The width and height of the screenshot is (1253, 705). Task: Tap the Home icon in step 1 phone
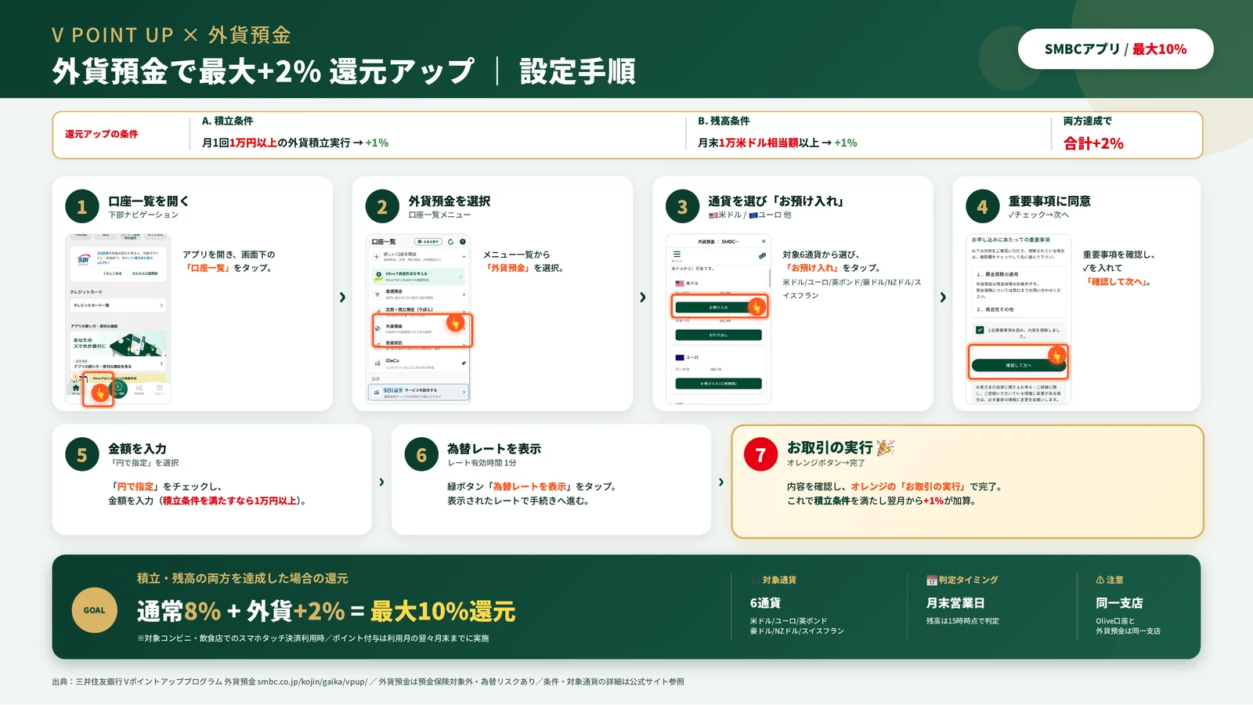point(76,387)
